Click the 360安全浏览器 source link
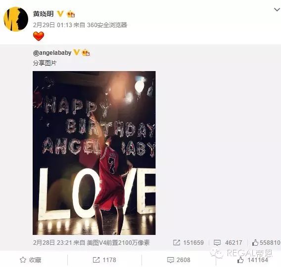This screenshot has width=281, height=267. point(107,25)
